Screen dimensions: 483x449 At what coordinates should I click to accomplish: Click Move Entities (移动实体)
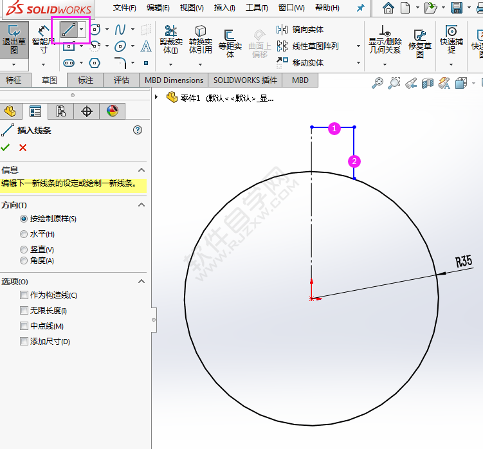pyautogui.click(x=300, y=63)
